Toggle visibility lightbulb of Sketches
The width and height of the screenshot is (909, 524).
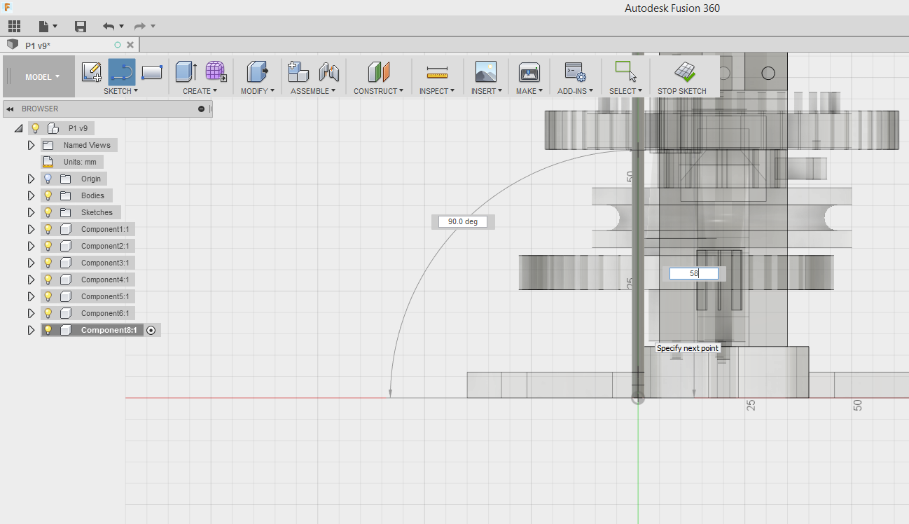(48, 212)
